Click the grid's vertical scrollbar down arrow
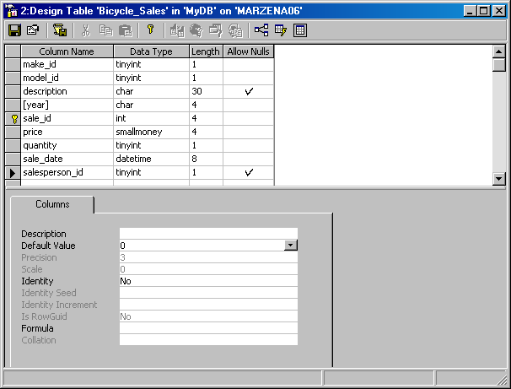The height and width of the screenshot is (389, 511). click(498, 178)
